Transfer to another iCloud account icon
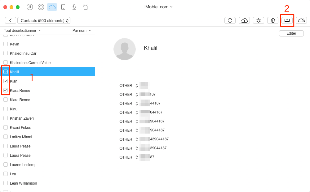 coord(301,20)
